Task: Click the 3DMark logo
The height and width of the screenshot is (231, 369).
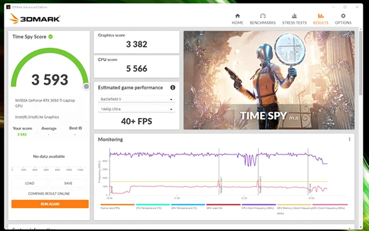Action: tap(35, 18)
